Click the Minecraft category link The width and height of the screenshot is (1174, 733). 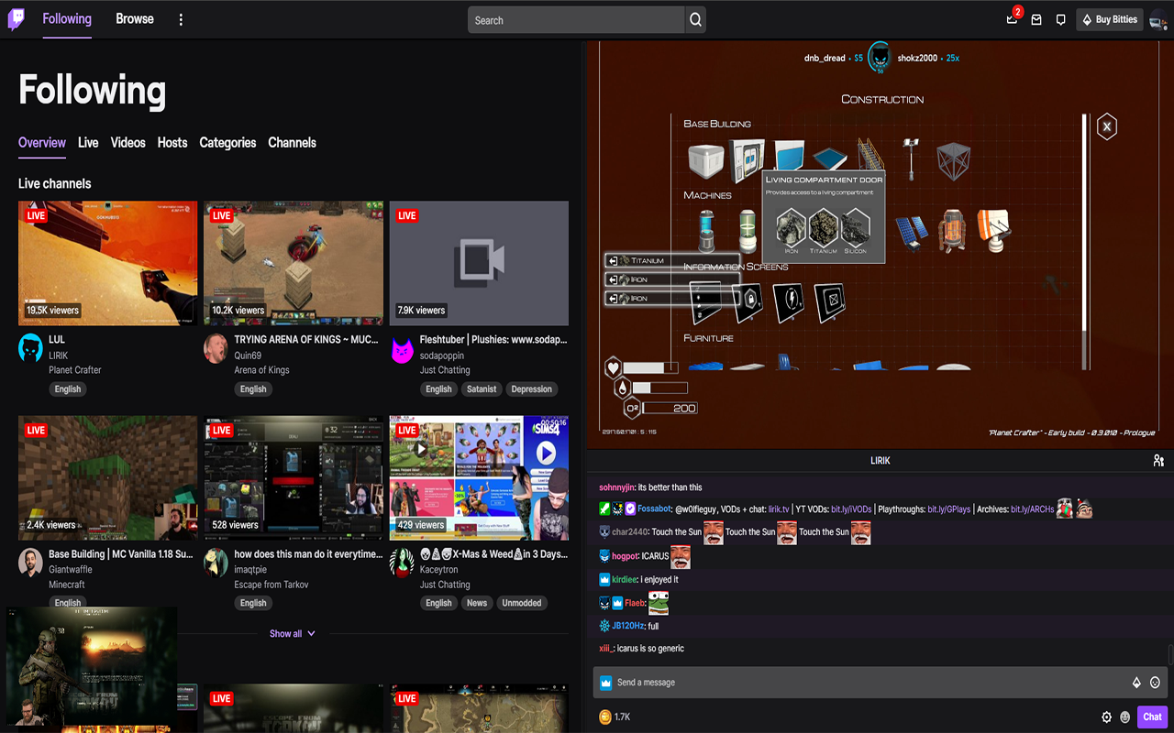click(67, 585)
